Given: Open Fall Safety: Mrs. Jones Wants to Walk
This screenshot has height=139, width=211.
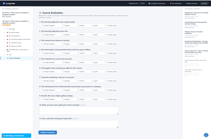Looking at the screenshot, I should click(17, 50).
